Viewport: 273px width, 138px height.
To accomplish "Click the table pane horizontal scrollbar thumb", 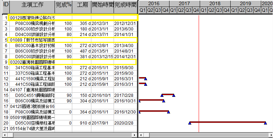I will pos(10,135).
